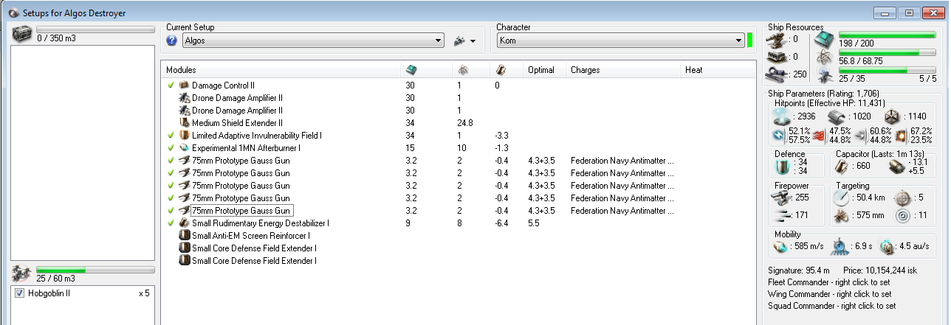Click Squad Commander - right click to set
Image resolution: width=951 pixels, height=325 pixels.
(x=832, y=306)
